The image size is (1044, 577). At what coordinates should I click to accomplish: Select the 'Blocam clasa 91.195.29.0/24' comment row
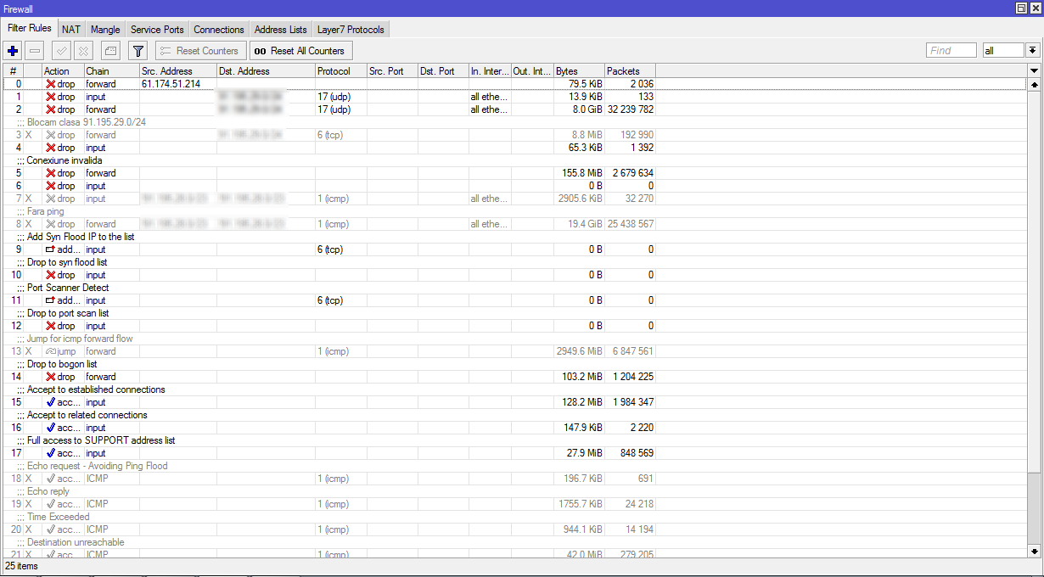pos(514,122)
